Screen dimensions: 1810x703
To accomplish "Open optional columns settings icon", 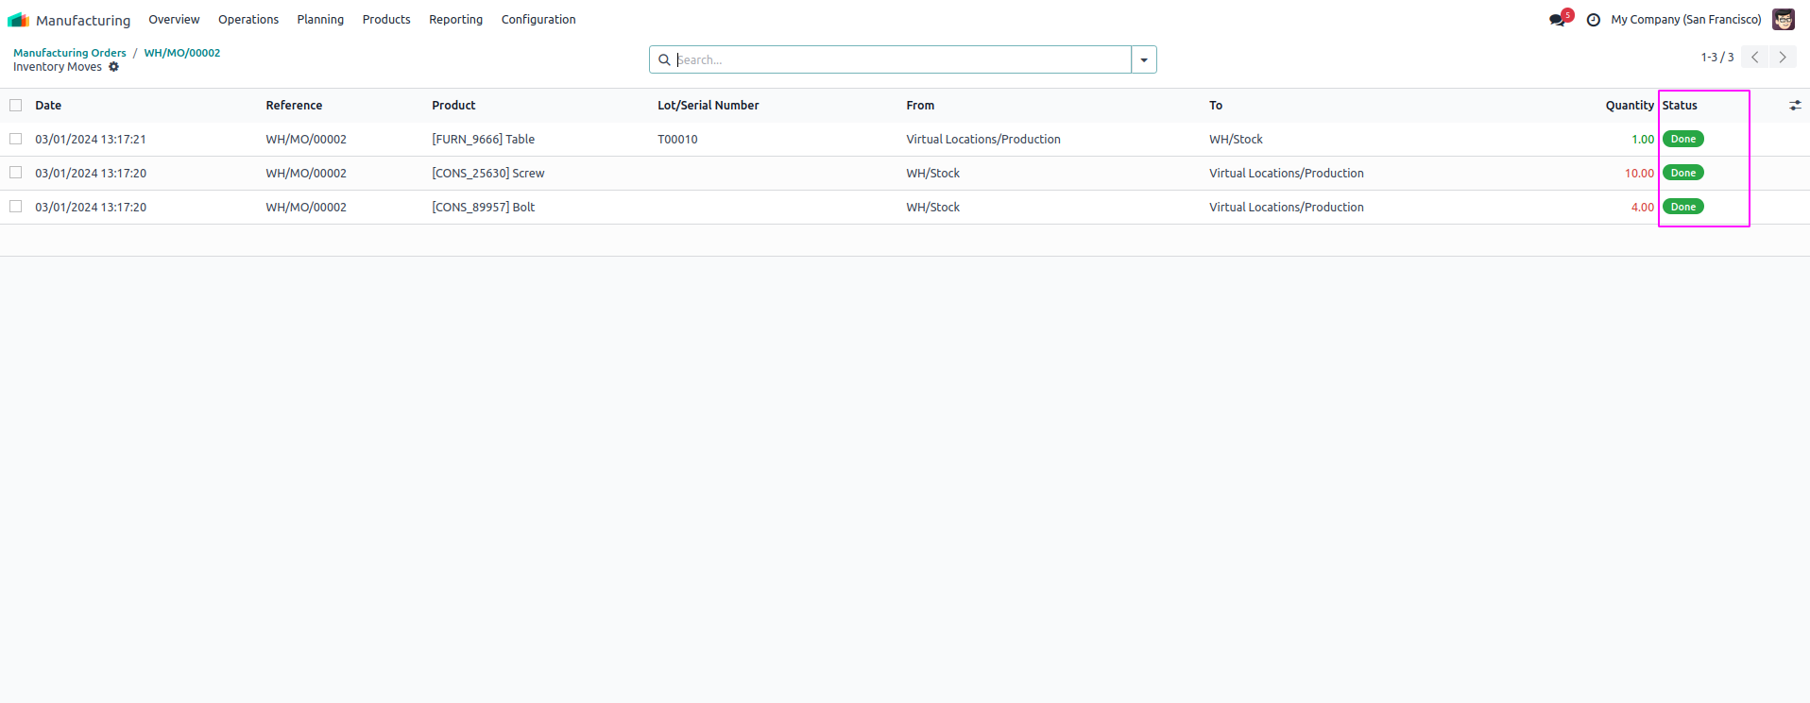I will [x=1795, y=106].
